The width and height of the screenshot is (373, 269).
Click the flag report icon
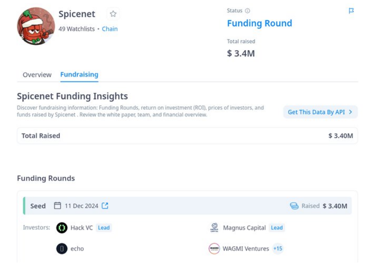(351, 11)
